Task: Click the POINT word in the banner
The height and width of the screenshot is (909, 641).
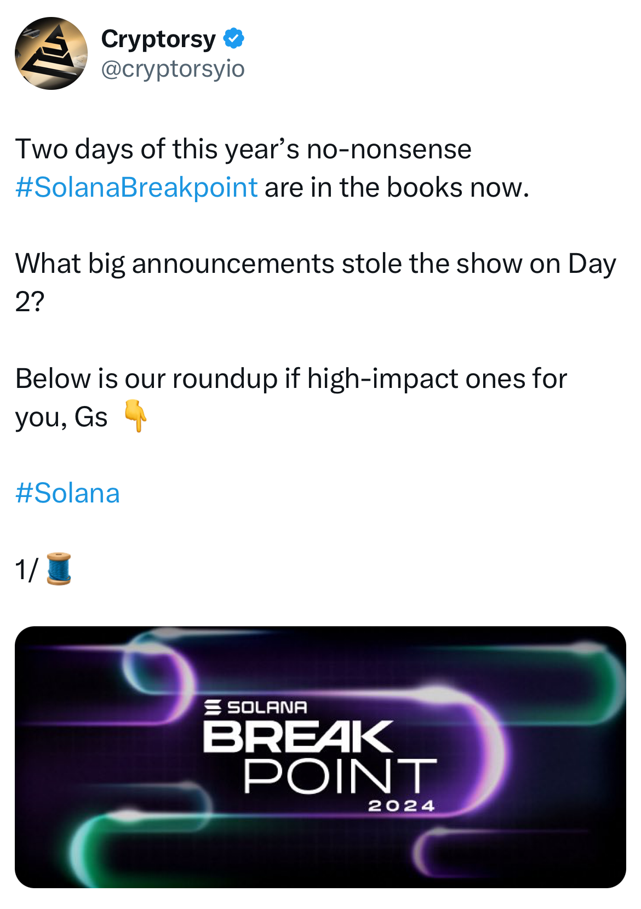Action: (x=340, y=776)
